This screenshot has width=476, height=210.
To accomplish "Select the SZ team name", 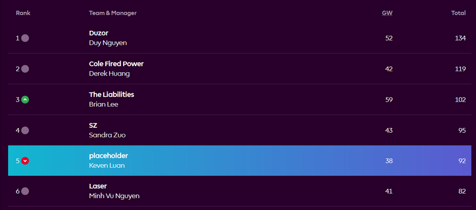I will 93,125.
